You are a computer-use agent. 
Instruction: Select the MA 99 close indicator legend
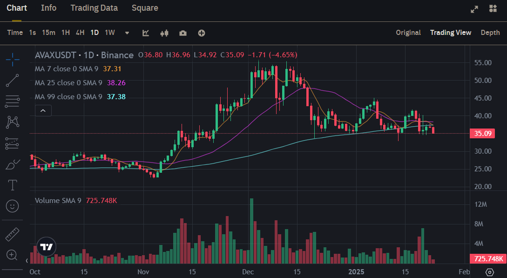tap(68, 97)
